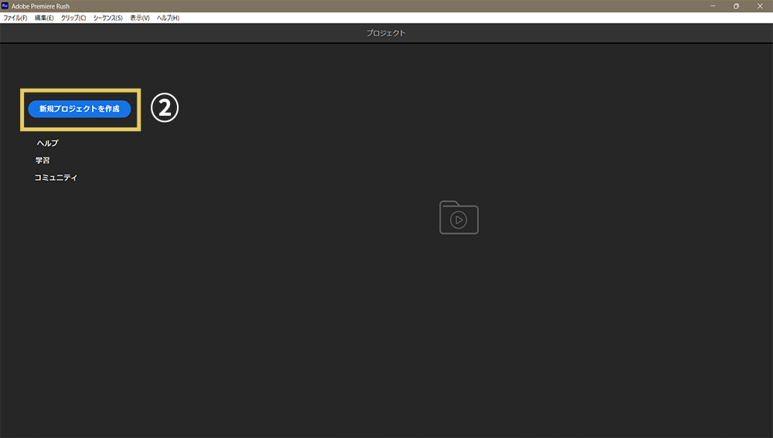773x438 pixels.
Task: Select the プロジェクト header tab
Action: click(x=386, y=33)
